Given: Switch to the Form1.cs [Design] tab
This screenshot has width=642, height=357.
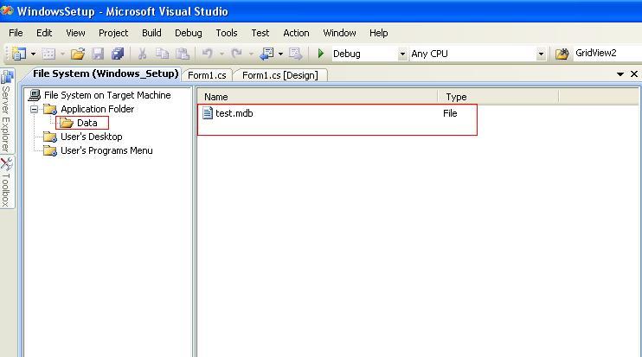Looking at the screenshot, I should (x=280, y=75).
